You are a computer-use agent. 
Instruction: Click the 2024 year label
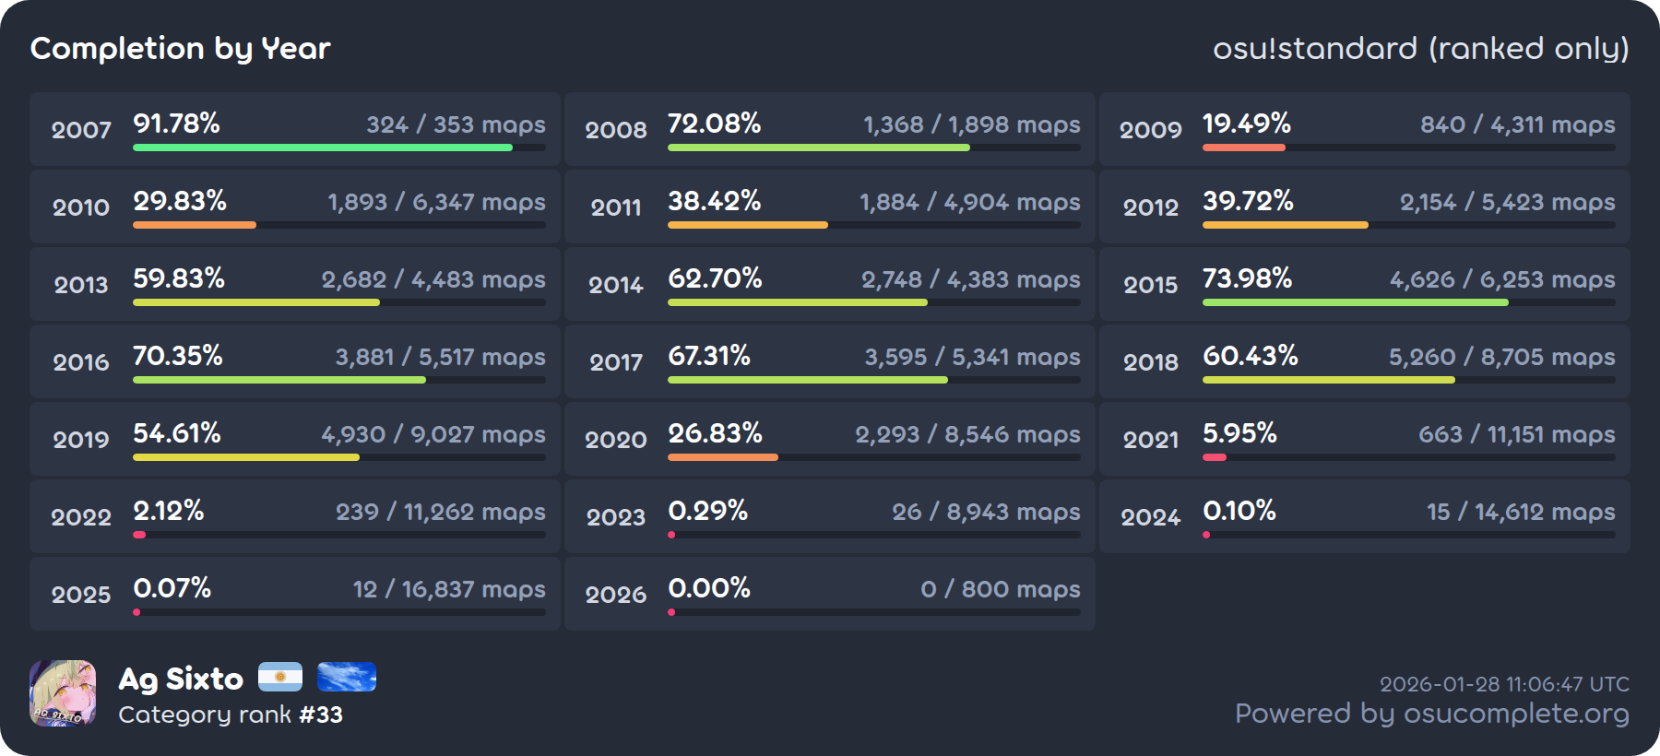1150,517
